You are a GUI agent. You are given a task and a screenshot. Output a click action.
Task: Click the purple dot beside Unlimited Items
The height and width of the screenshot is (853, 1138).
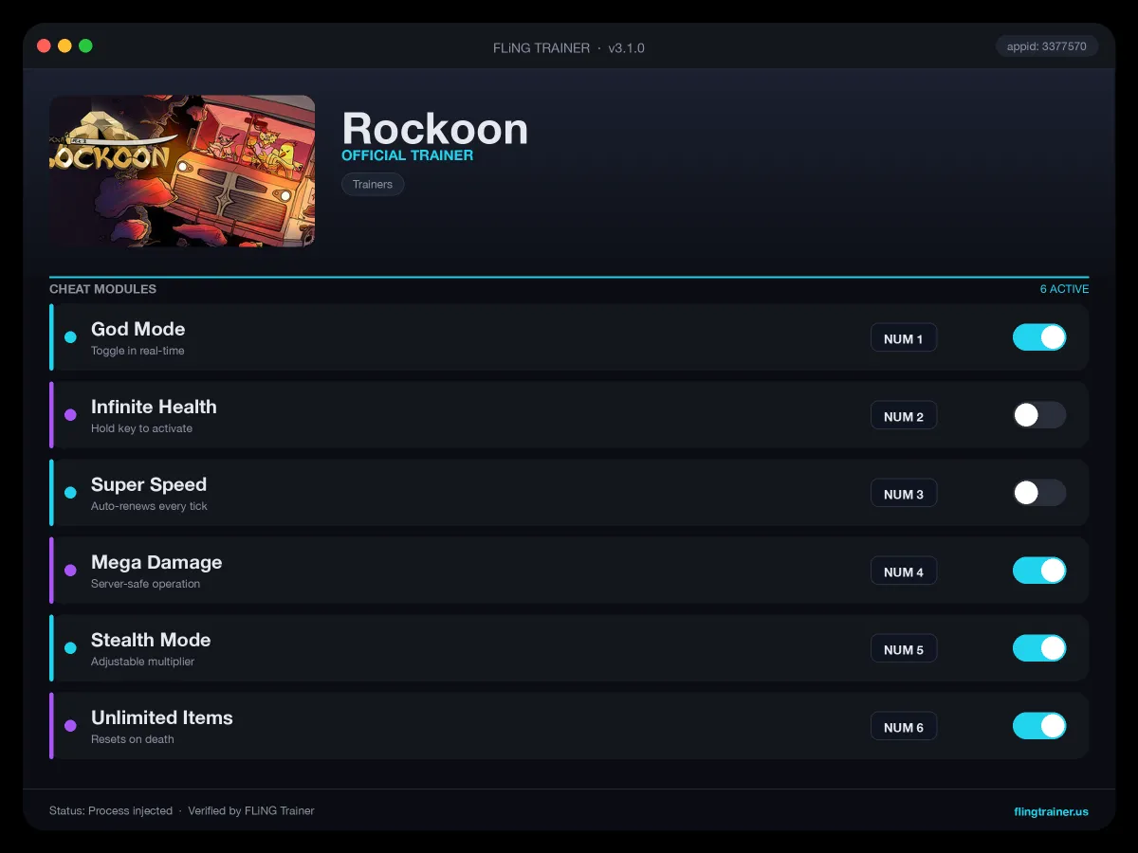click(x=70, y=726)
